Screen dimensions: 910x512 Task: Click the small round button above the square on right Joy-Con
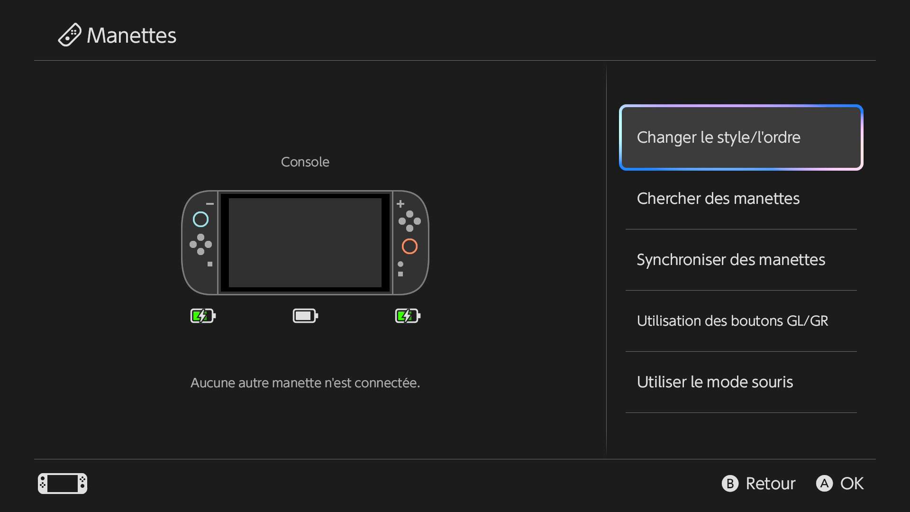400,264
